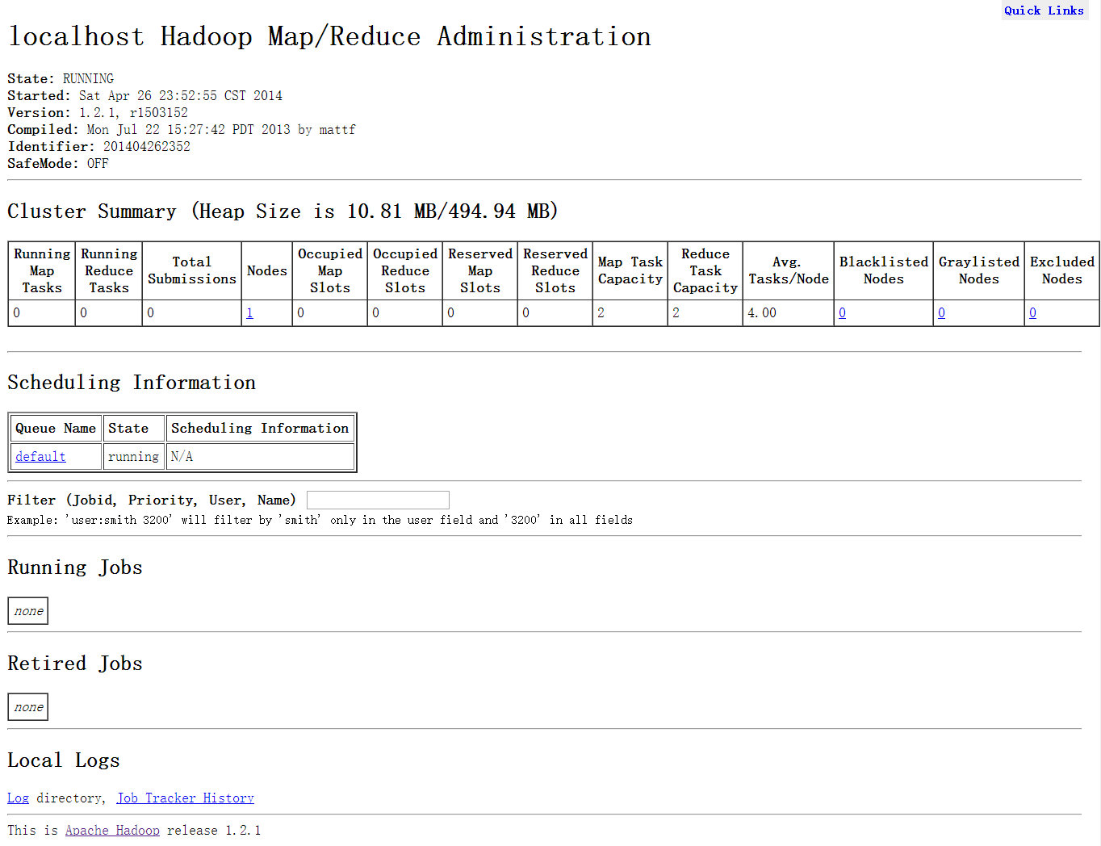1101x846 pixels.
Task: Click the Avg. Tasks/Node value 4.00
Action: coord(762,313)
